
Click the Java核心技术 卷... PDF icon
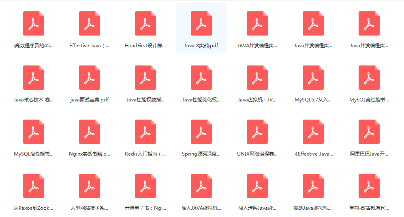(x=34, y=78)
